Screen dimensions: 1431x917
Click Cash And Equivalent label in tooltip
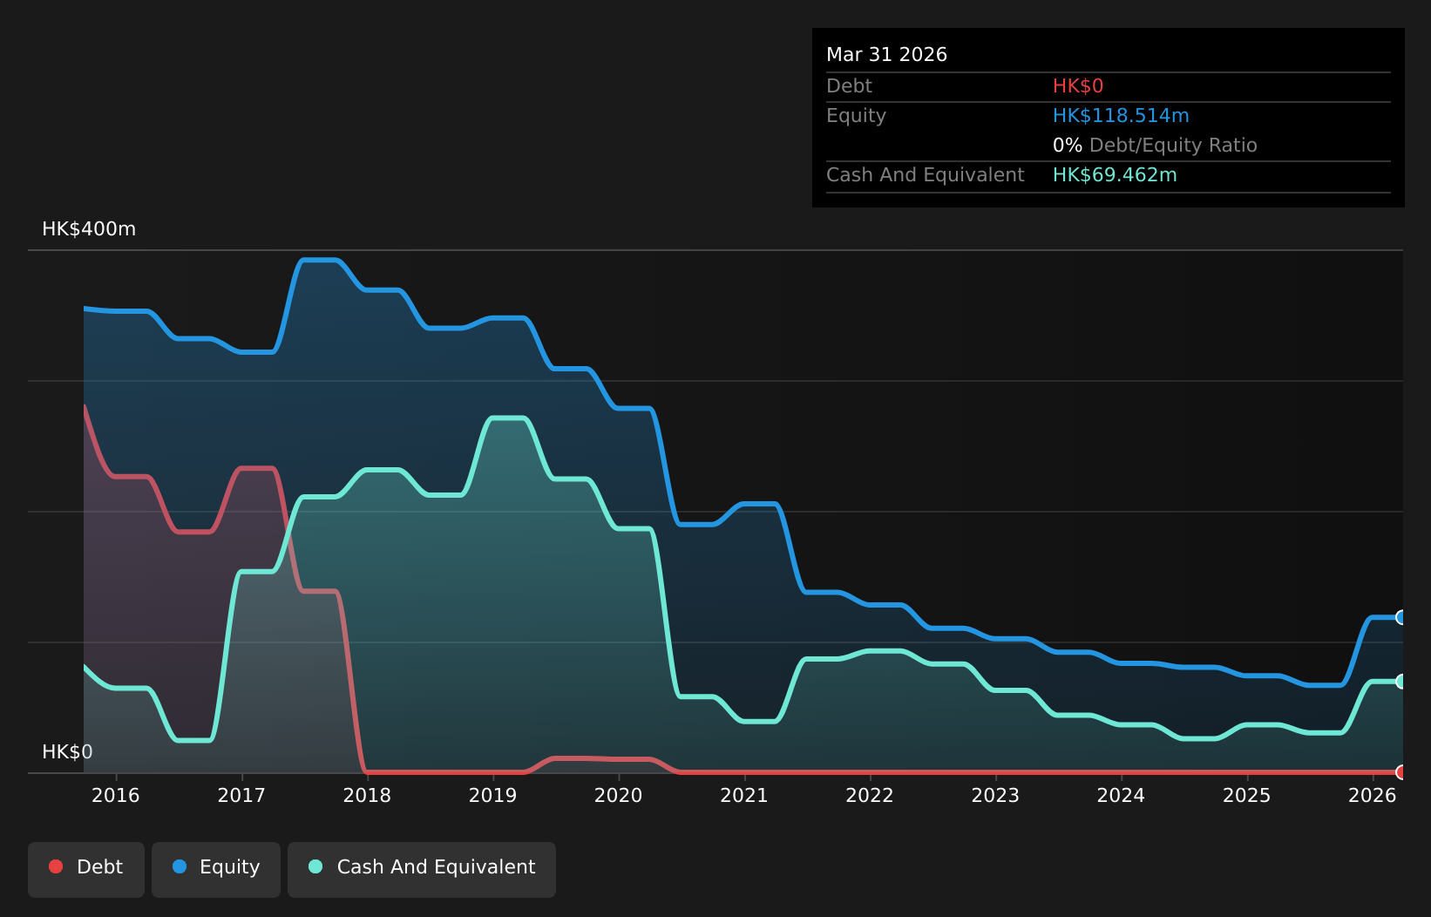[x=925, y=175]
